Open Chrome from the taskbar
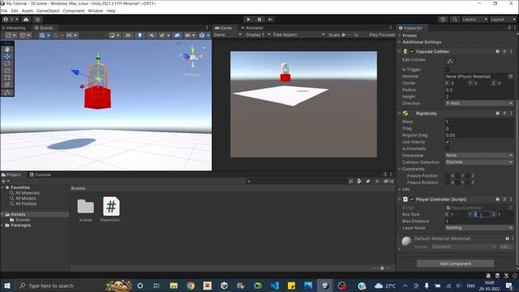This screenshot has width=519, height=292. tap(191, 286)
